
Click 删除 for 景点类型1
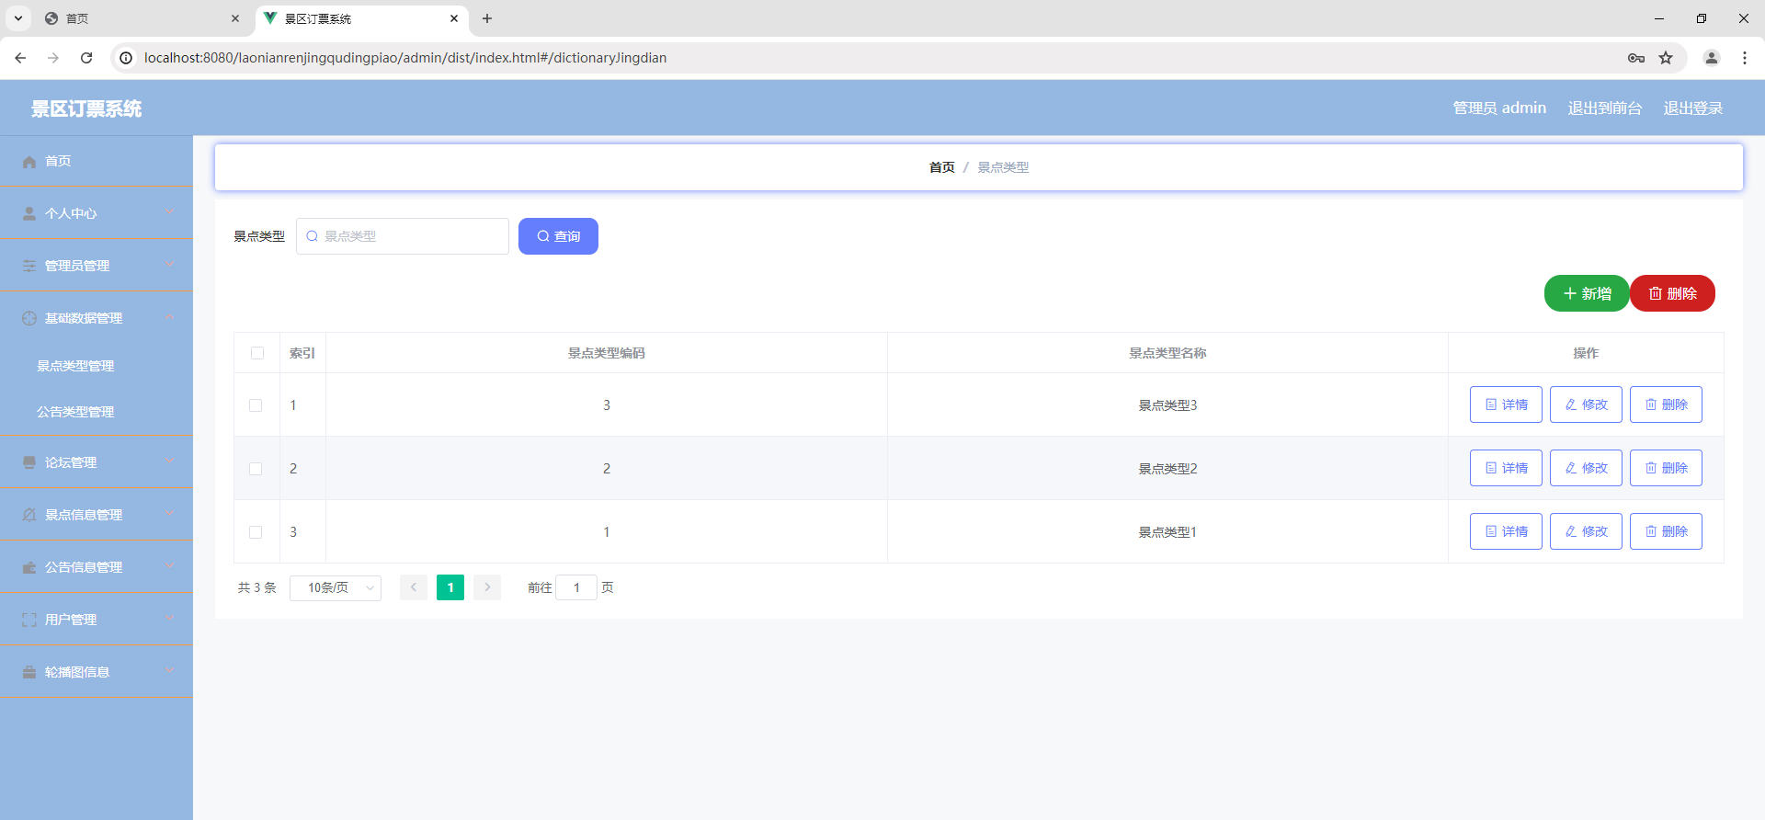1666,531
